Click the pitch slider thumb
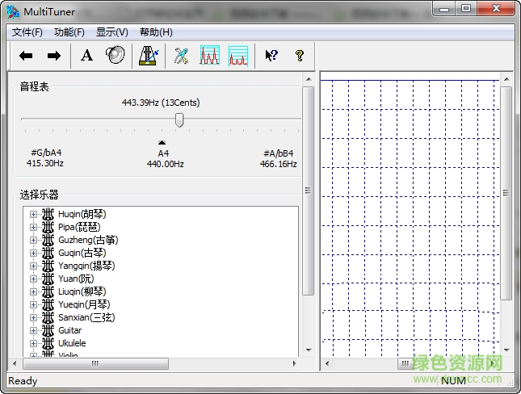This screenshot has height=394, width=521. coord(179,119)
